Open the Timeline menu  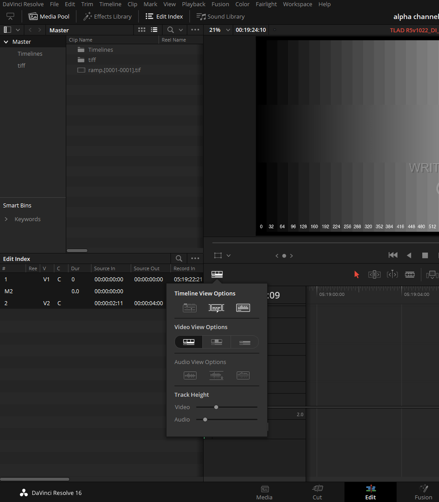(x=110, y=4)
